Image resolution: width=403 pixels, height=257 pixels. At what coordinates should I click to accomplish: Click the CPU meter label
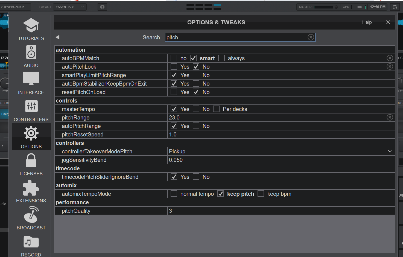pos(346,7)
